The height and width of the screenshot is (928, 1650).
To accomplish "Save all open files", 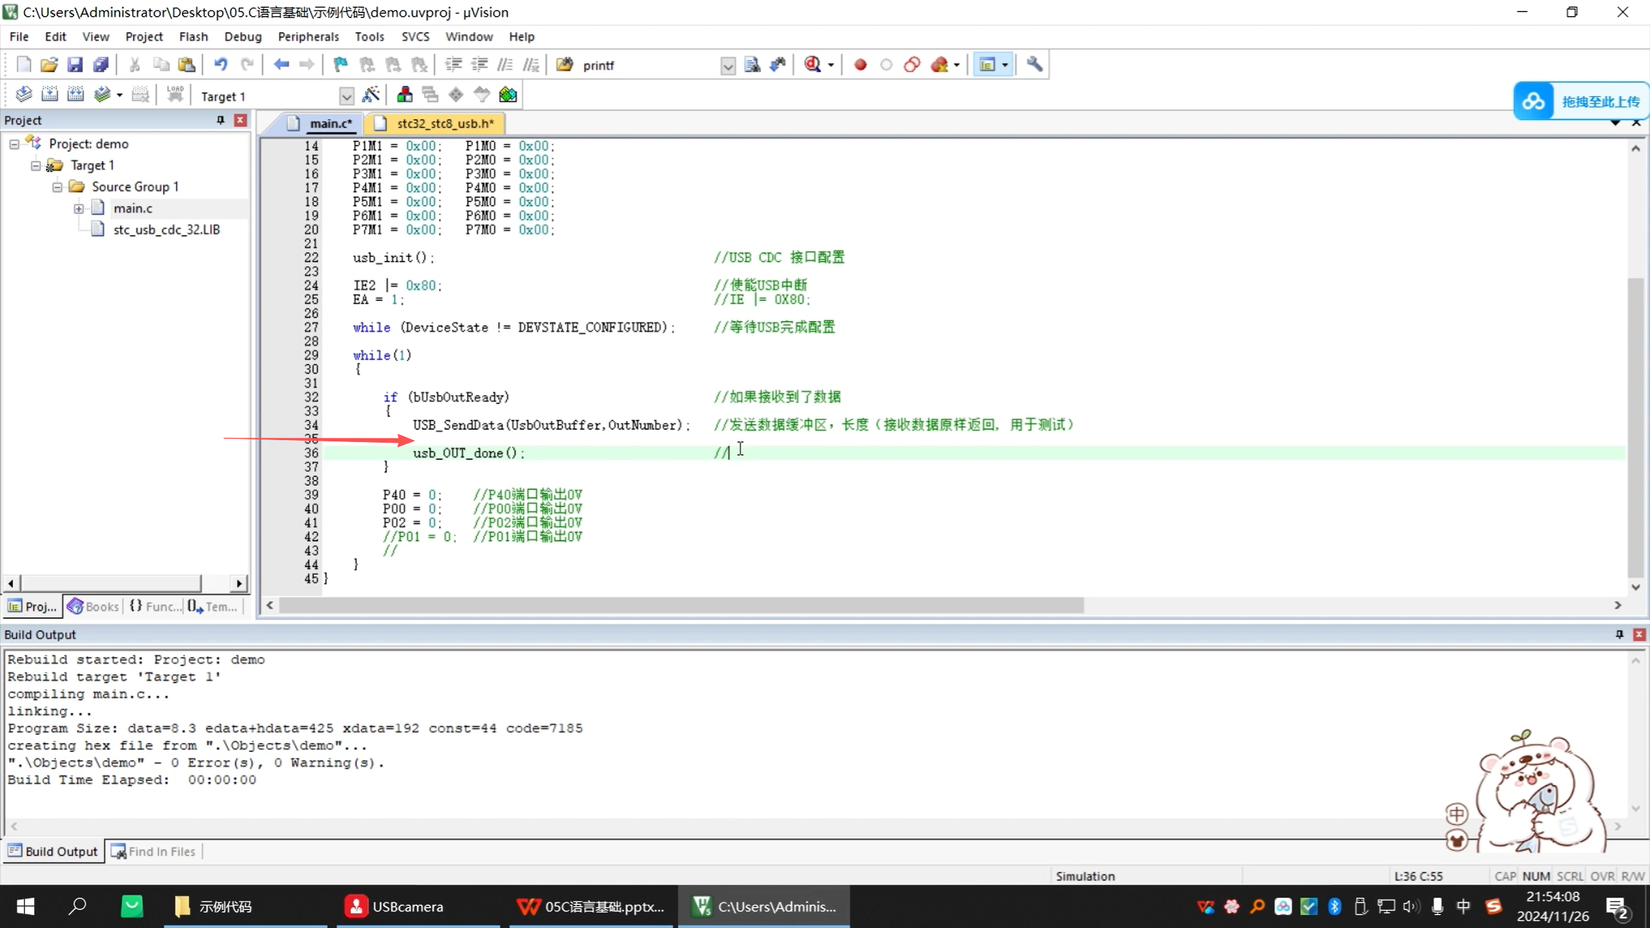I will click(x=101, y=64).
